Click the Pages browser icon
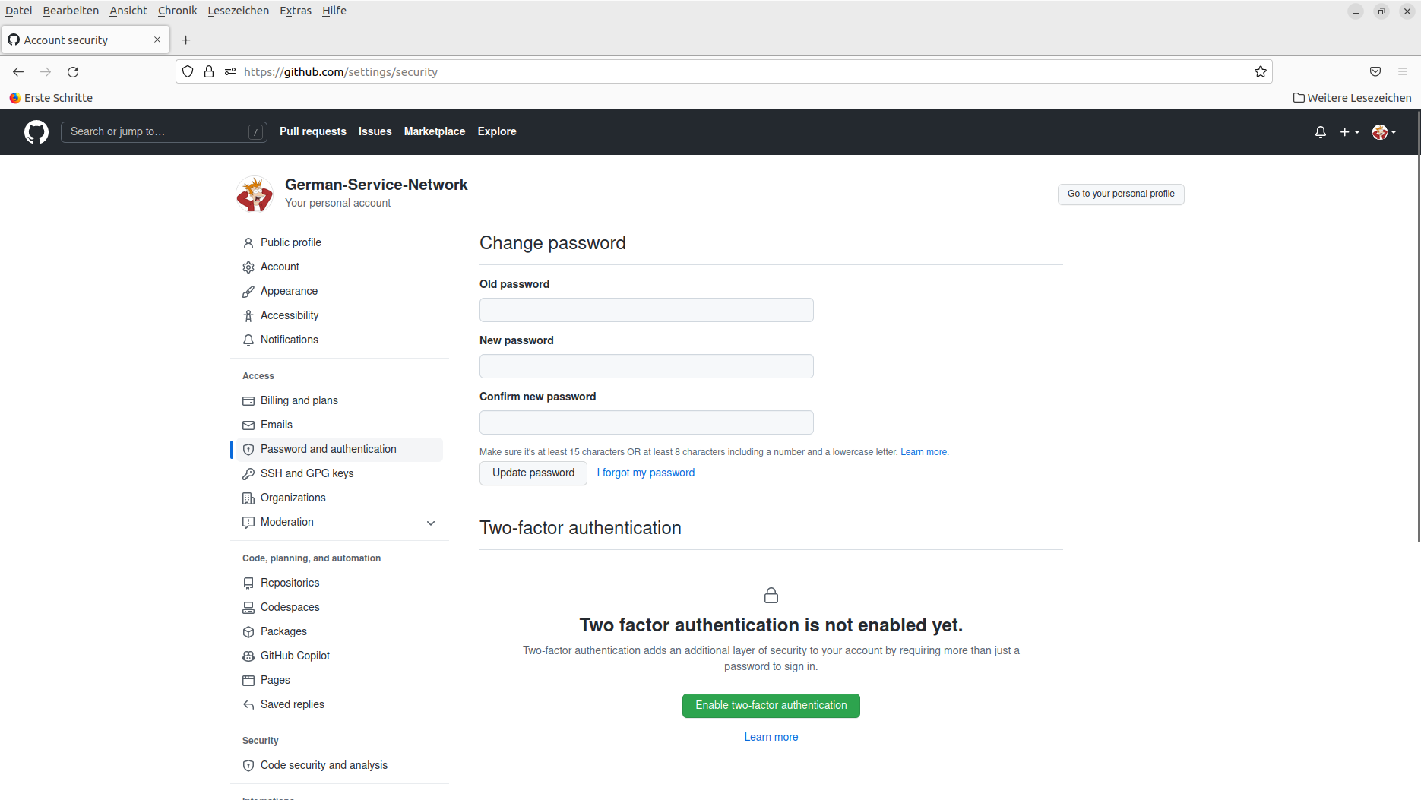The image size is (1421, 800). [248, 681]
